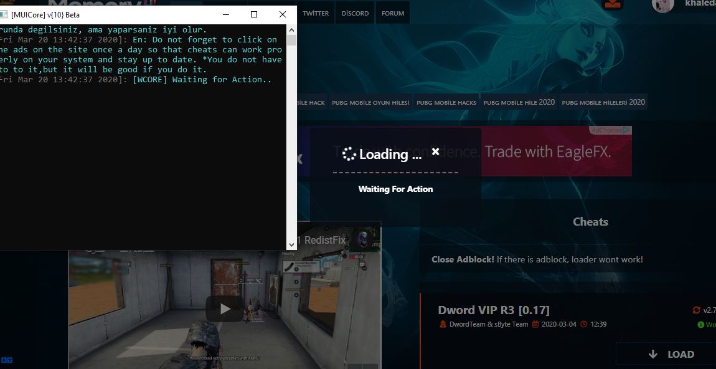Click the Waiting For Action status text

pyautogui.click(x=395, y=189)
